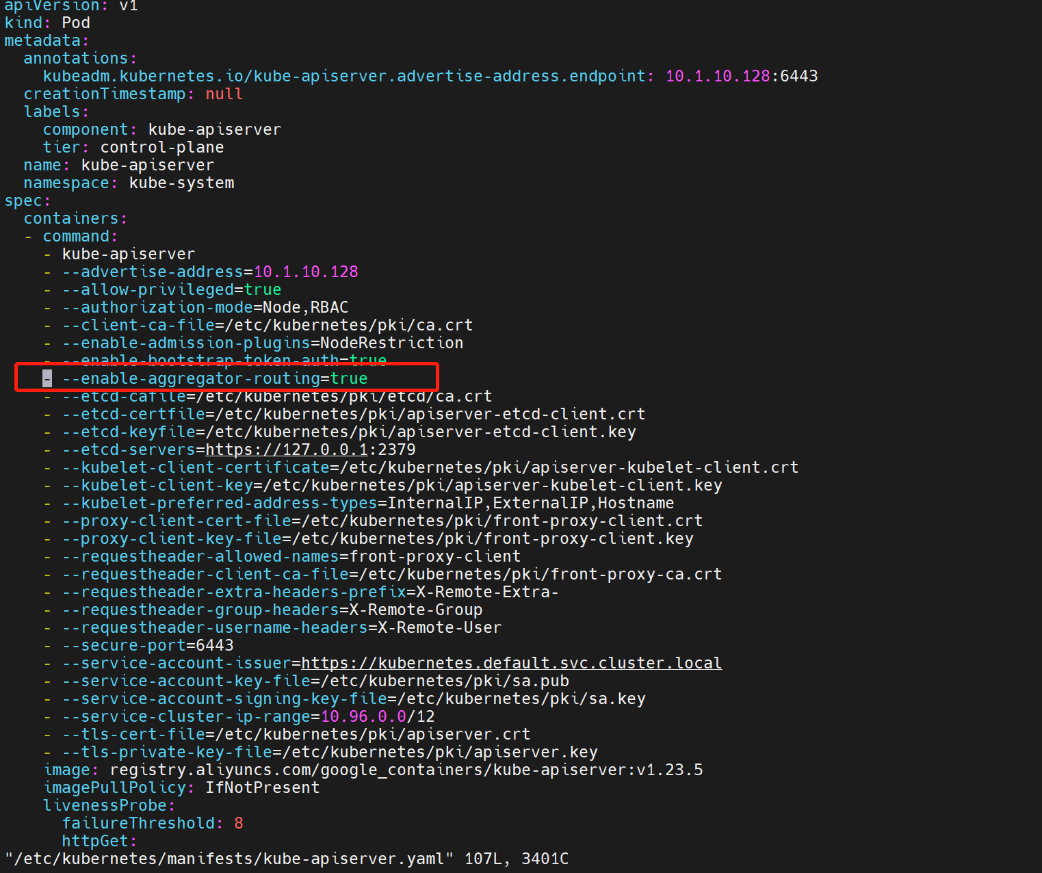Click the "spec:" key
This screenshot has height=873, width=1042.
pyautogui.click(x=27, y=200)
